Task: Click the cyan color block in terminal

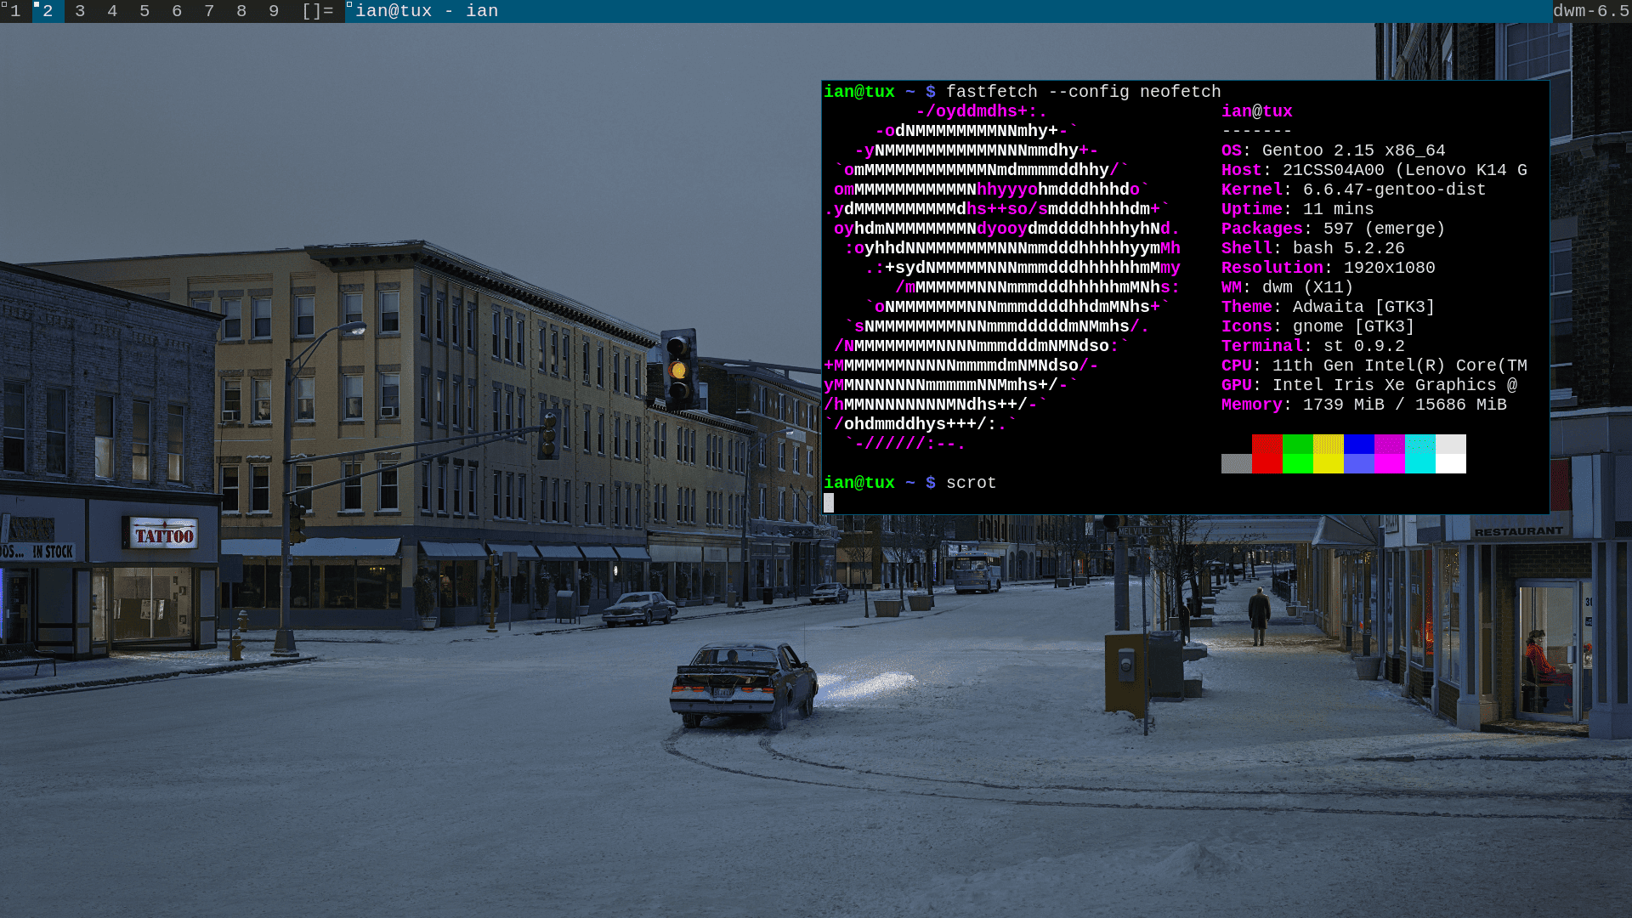Action: tap(1419, 454)
